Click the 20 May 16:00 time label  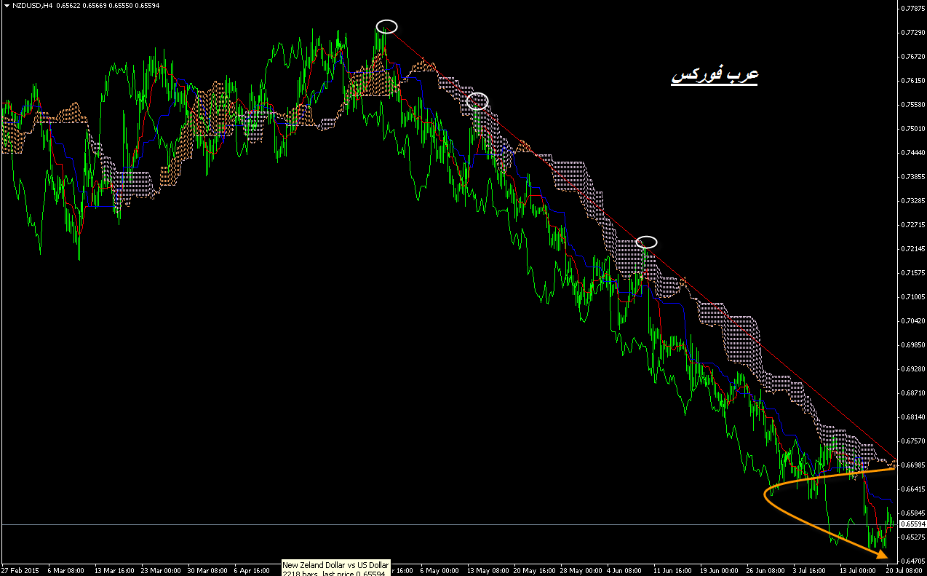(x=535, y=570)
